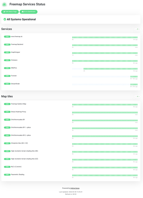Go to Dashboard via green button
Screen dimensions: 143x198
click(x=29, y=12)
